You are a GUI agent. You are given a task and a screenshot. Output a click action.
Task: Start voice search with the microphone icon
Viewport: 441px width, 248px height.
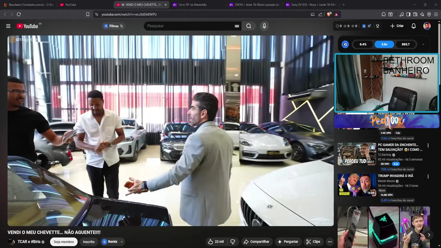264,26
